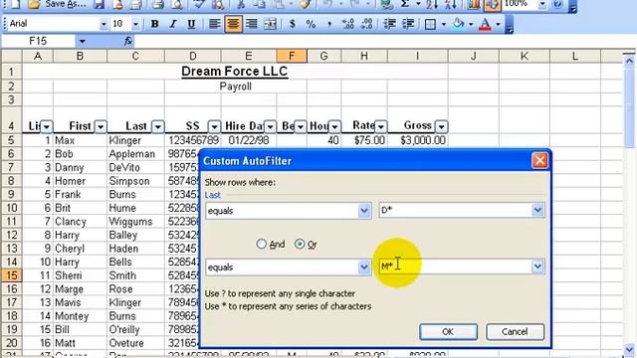This screenshot has width=637, height=358.
Task: Select the cell containing $3,000.00
Action: tap(418, 140)
